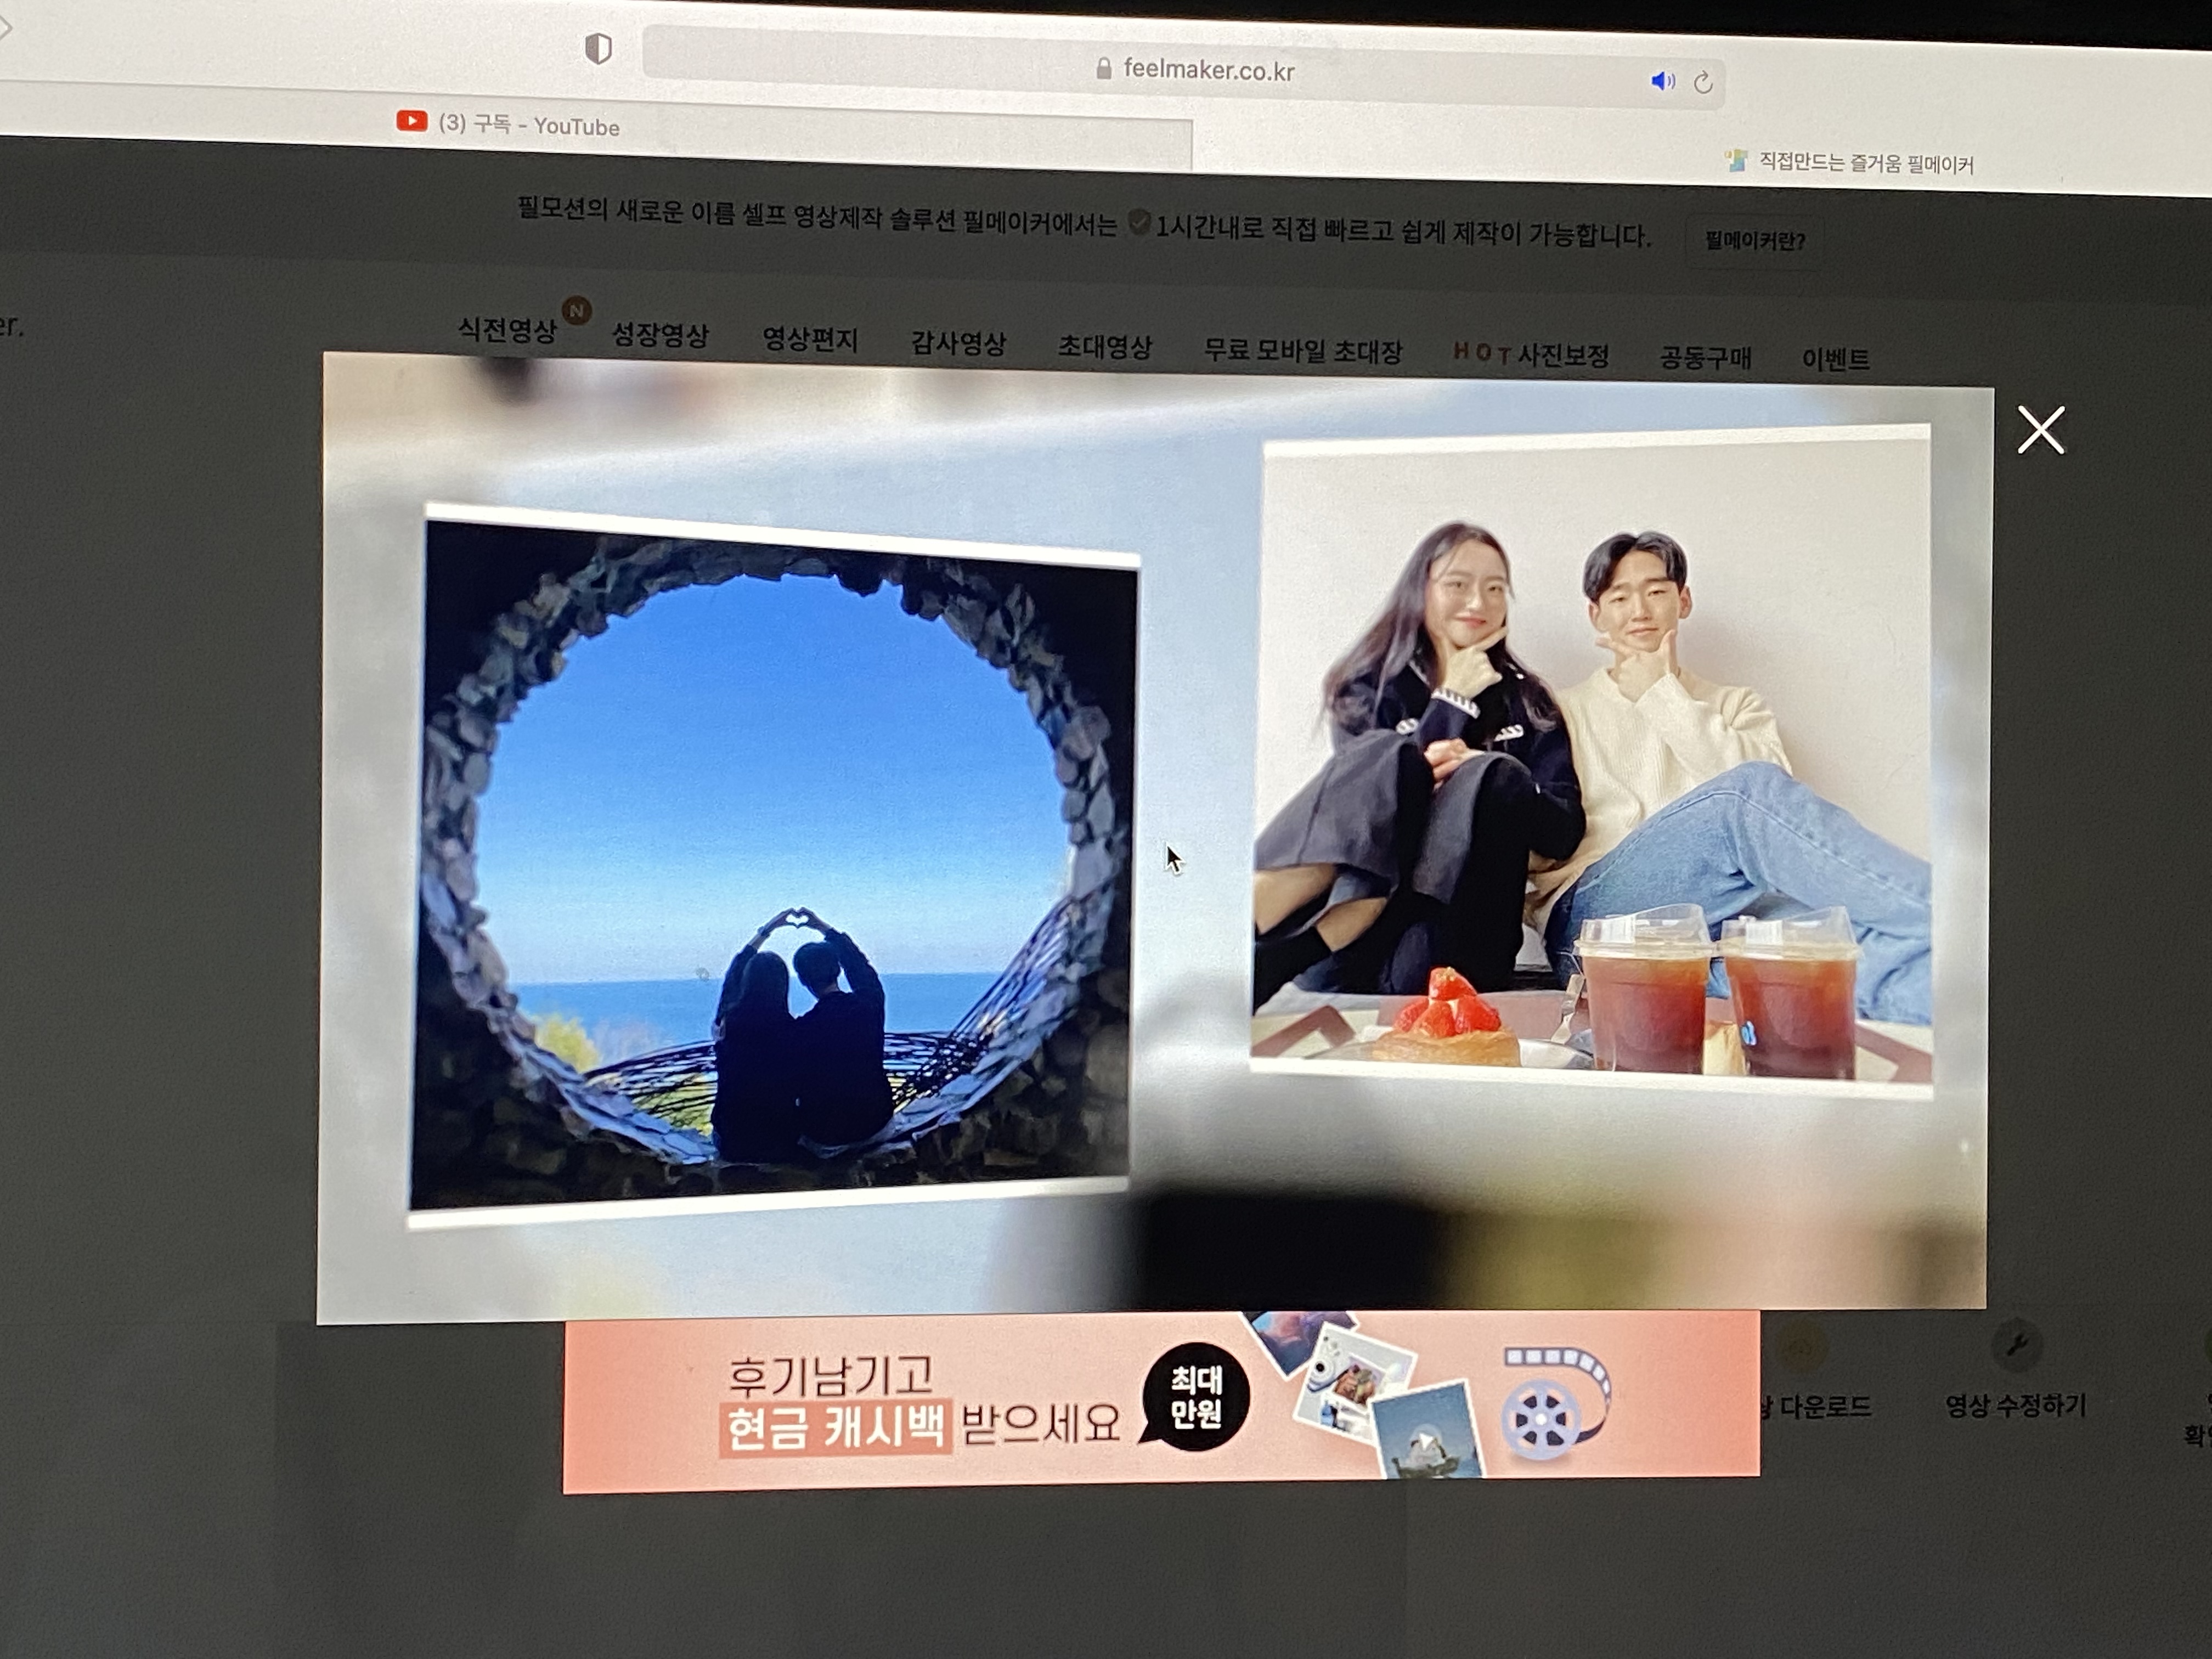This screenshot has height=1659, width=2212.
Task: Click the 다운로드 link
Action: tap(1815, 1407)
